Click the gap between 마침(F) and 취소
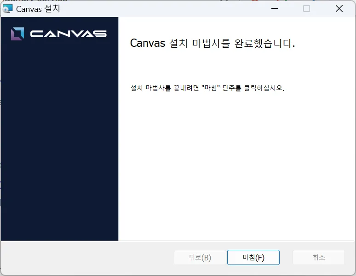Screen dimensions: 356x276 [286, 258]
